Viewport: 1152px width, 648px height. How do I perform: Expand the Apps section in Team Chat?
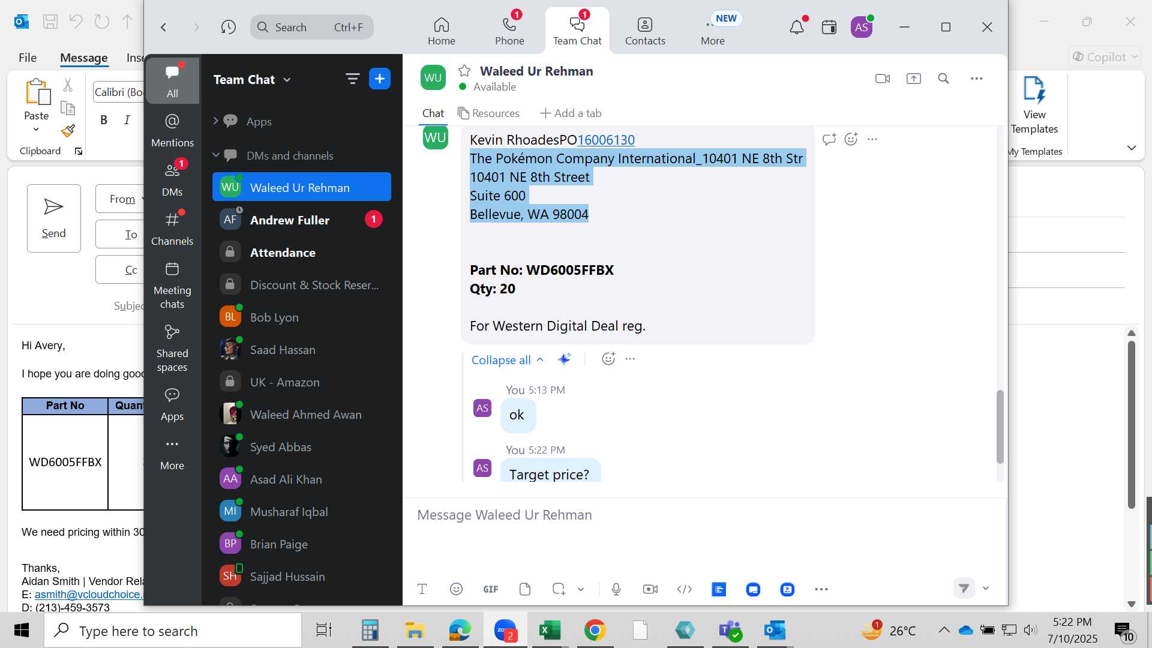pyautogui.click(x=215, y=121)
